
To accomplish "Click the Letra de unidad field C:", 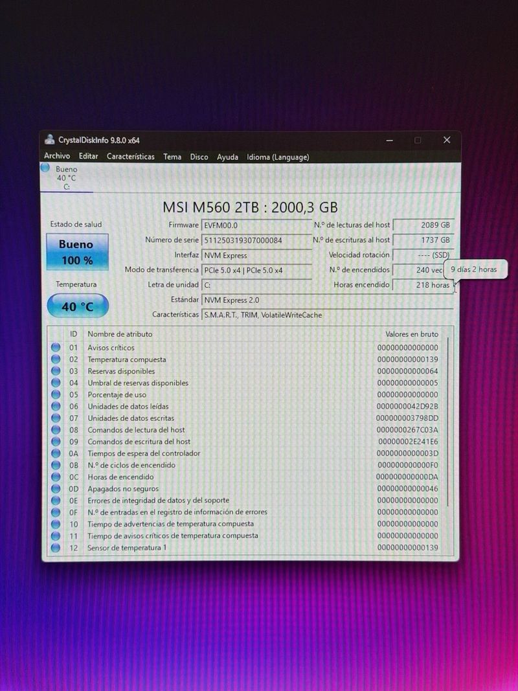I will 256,285.
